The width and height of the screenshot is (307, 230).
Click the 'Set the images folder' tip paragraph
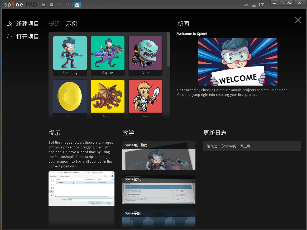81,154
